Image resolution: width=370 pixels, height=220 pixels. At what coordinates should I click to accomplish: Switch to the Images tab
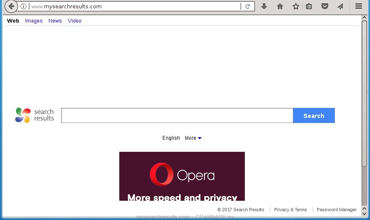click(x=33, y=21)
